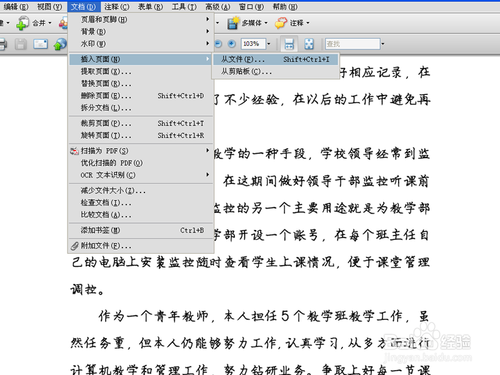Image resolution: width=500 pixels, height=375 pixels.
Task: Zoom in with the plus icon
Action: 232,43
